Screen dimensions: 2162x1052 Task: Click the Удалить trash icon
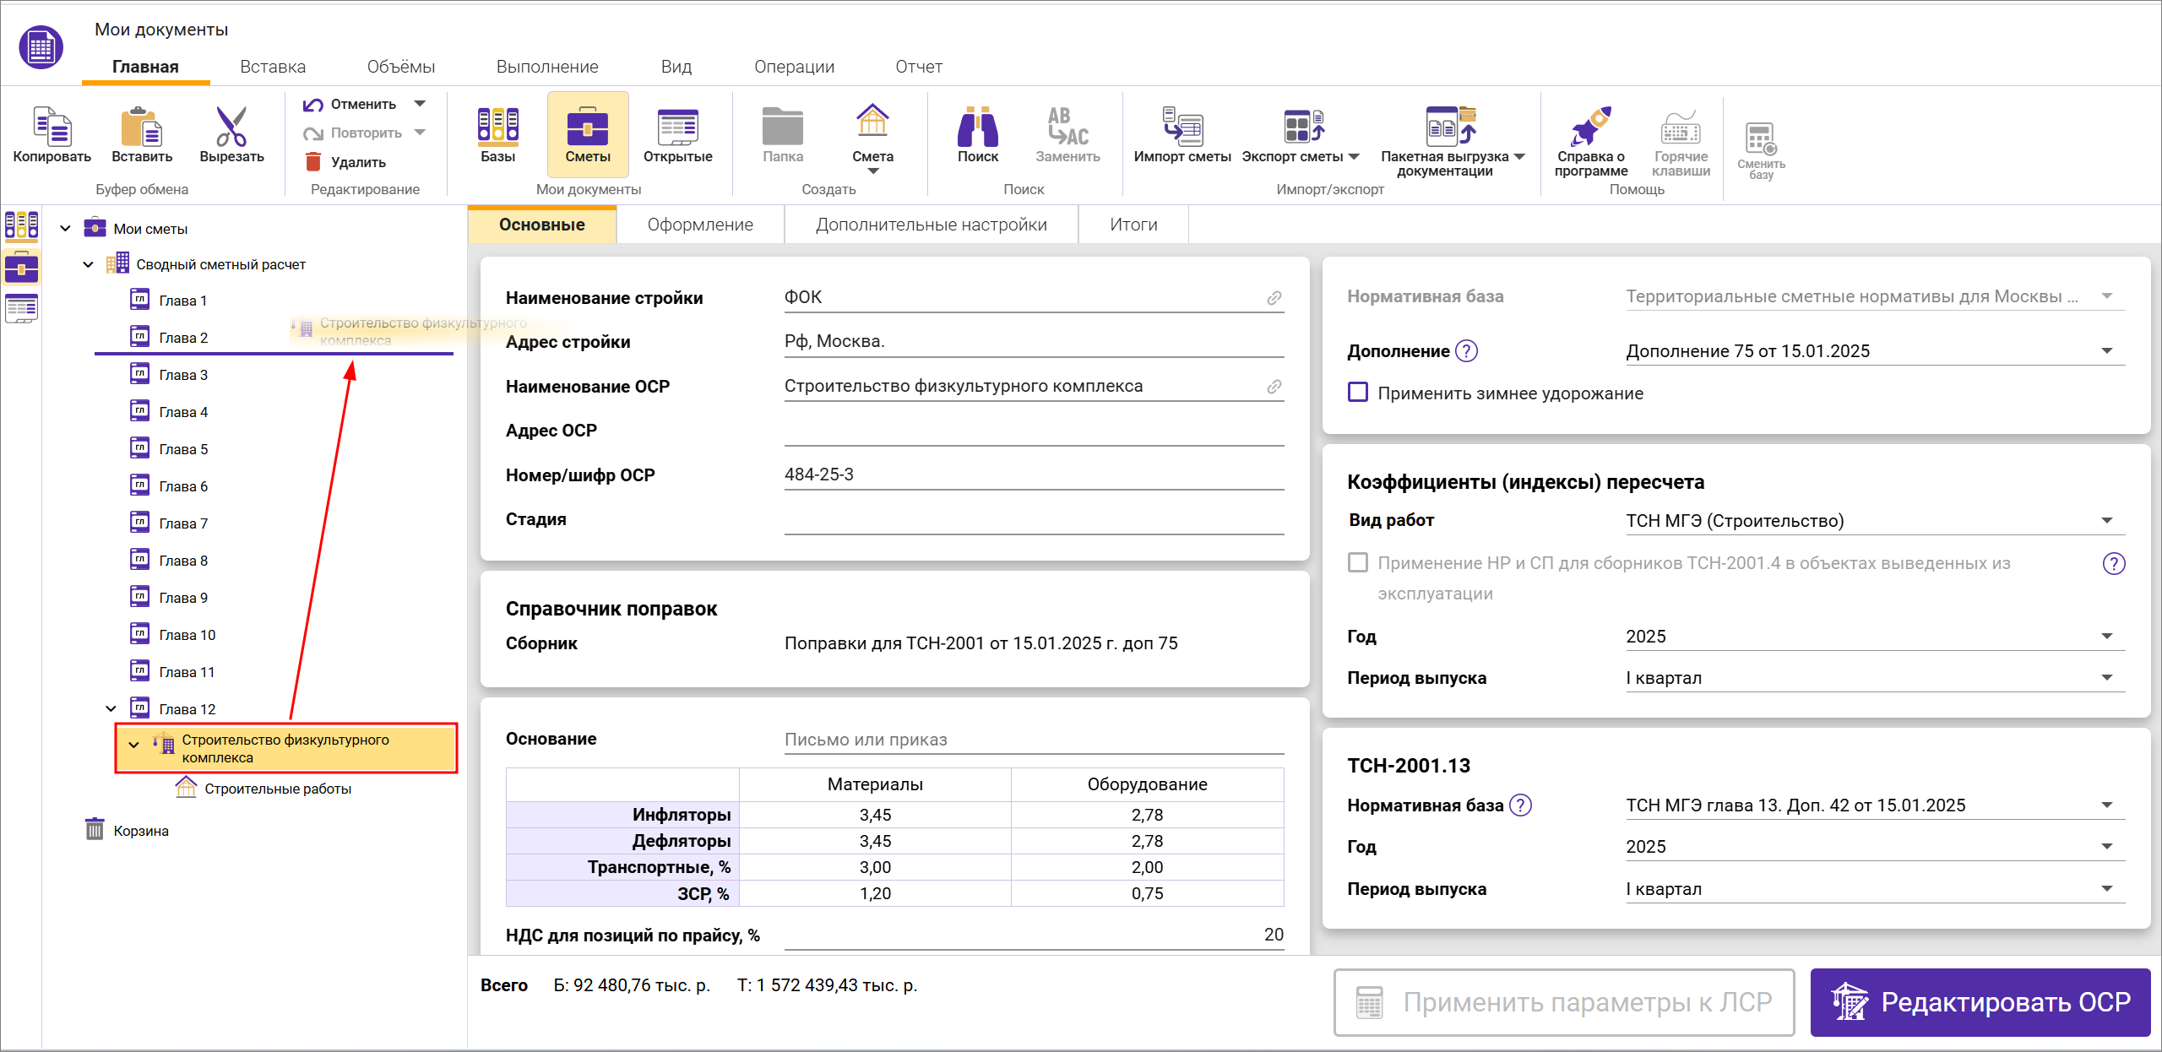(x=313, y=161)
